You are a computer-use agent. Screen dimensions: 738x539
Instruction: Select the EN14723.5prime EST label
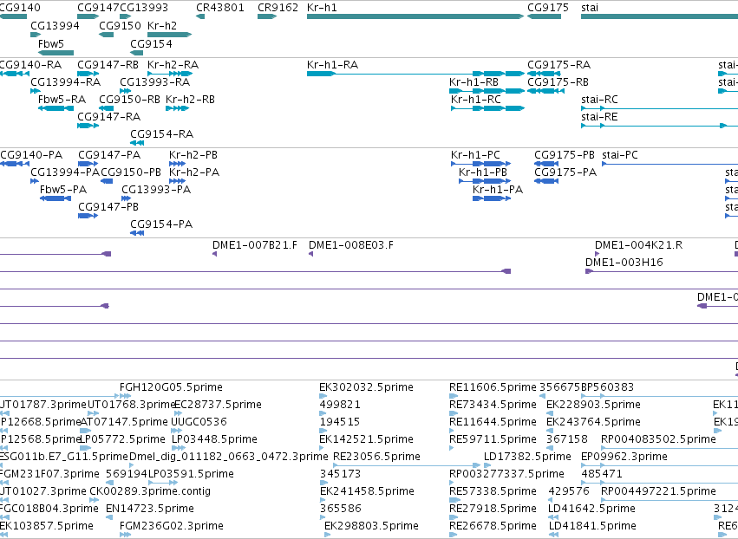click(150, 509)
